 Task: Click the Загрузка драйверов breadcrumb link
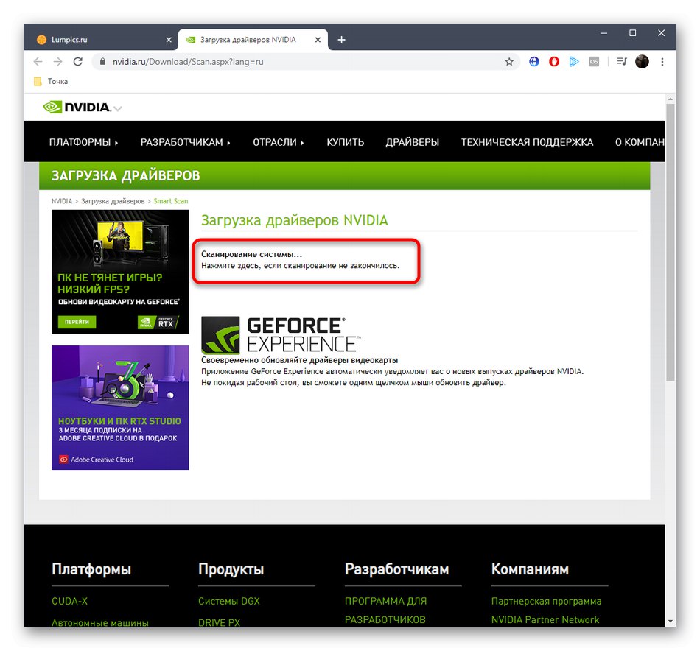click(x=113, y=201)
